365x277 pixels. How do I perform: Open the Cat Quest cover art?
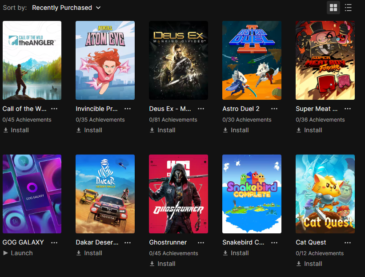tap(325, 194)
